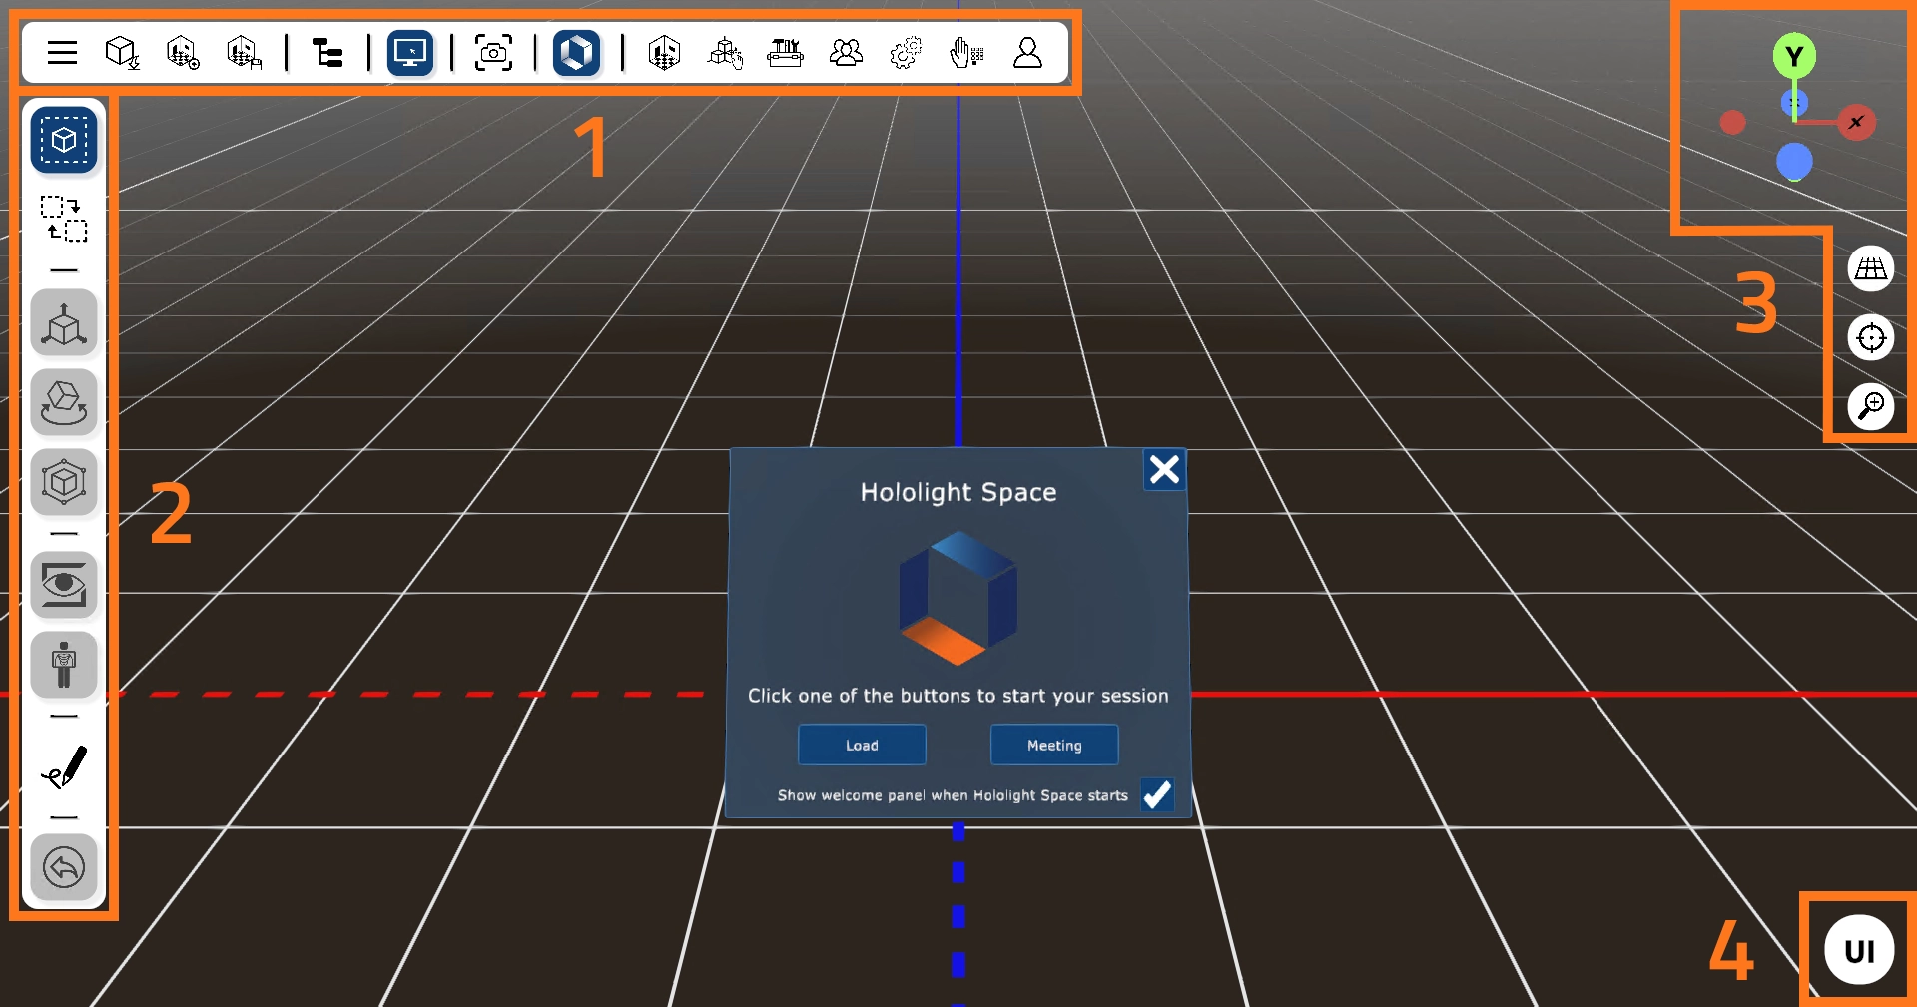Activate the rotate object tool
The image size is (1917, 1007).
pyautogui.click(x=64, y=403)
